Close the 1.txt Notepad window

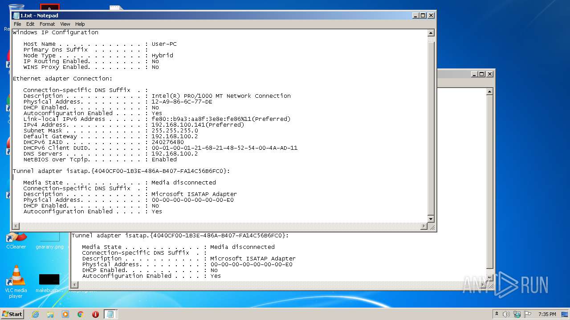431,15
